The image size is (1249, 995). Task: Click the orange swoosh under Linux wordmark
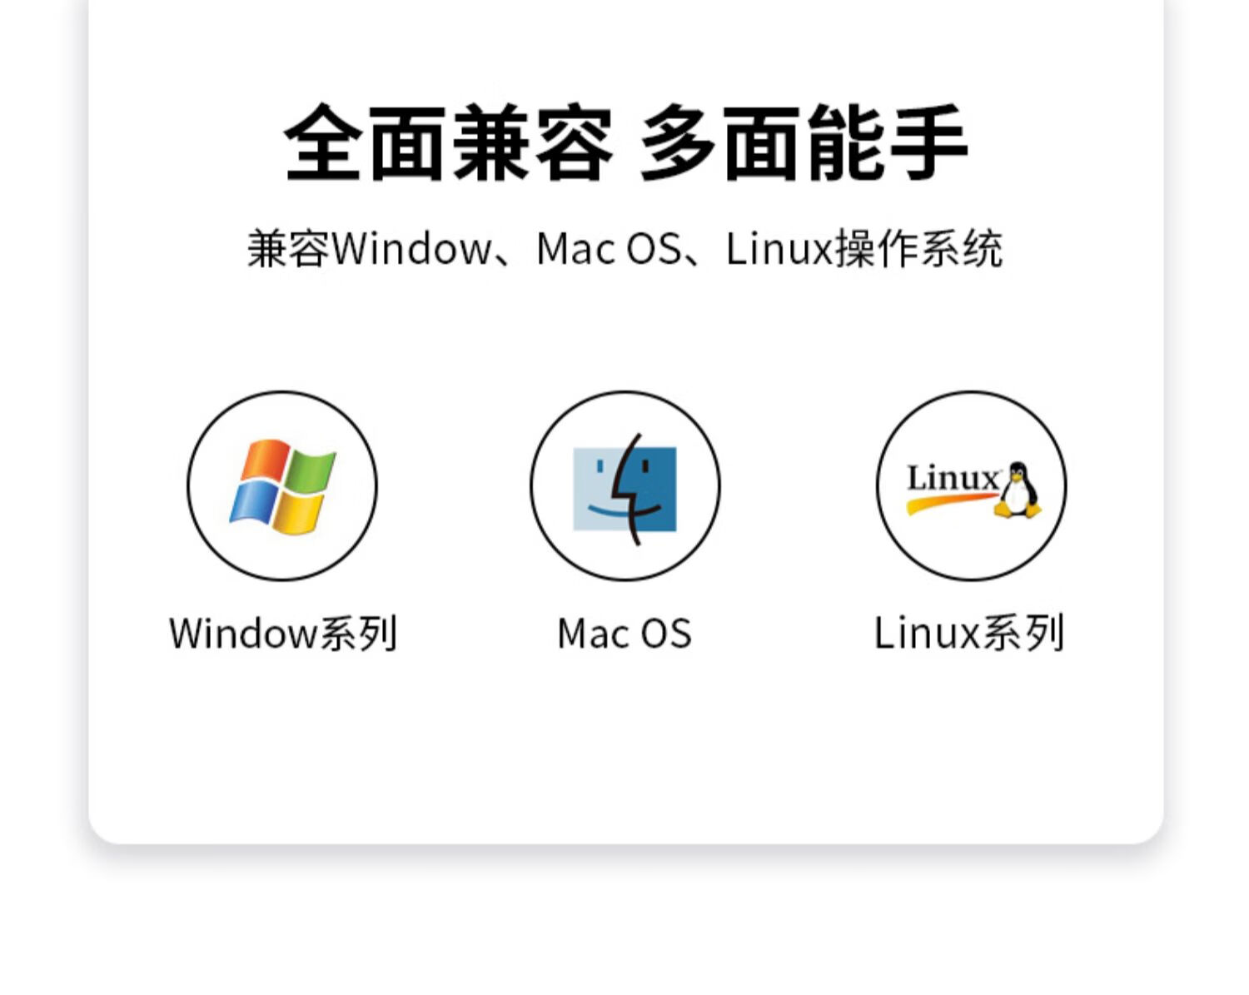pyautogui.click(x=951, y=503)
